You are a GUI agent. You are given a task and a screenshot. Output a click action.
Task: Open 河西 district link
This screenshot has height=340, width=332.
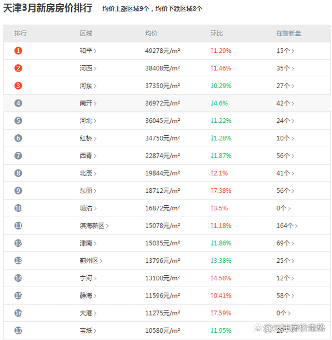point(86,68)
